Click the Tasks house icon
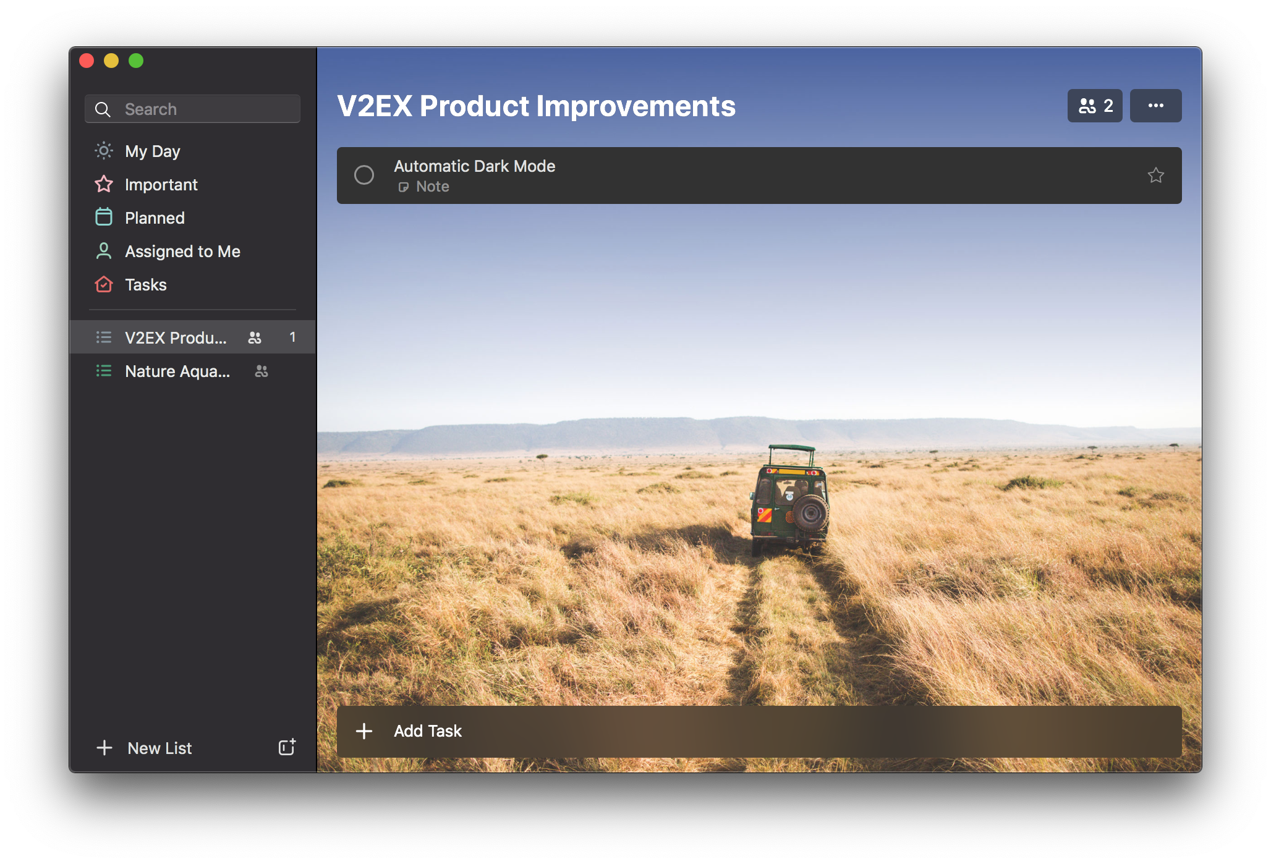Image resolution: width=1271 pixels, height=864 pixels. tap(104, 284)
